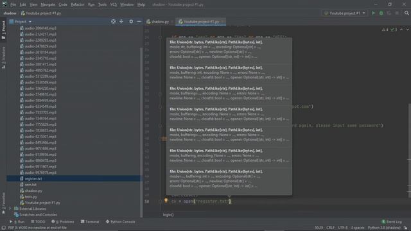Viewport: 411px width, 231px height.
Task: Open the Refactor menu
Action: click(x=78, y=4)
